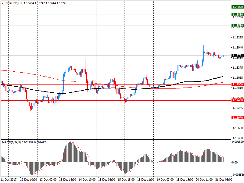Viewport: 244px width, 183px height.
Task: Select the 1.16970 red level label
Action: click(238, 118)
